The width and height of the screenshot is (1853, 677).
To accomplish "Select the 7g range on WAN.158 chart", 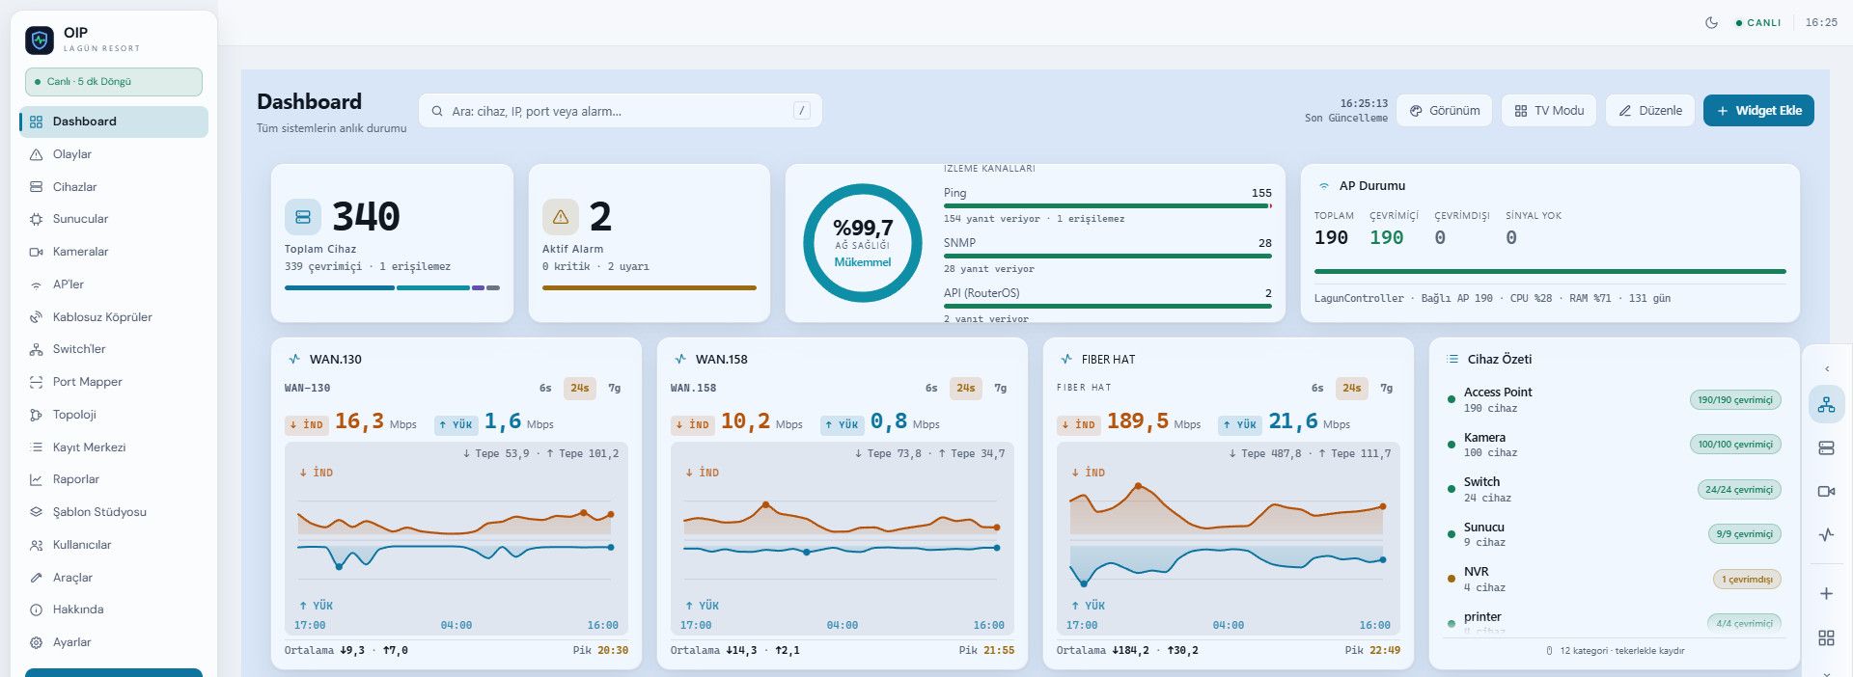I will point(1001,388).
